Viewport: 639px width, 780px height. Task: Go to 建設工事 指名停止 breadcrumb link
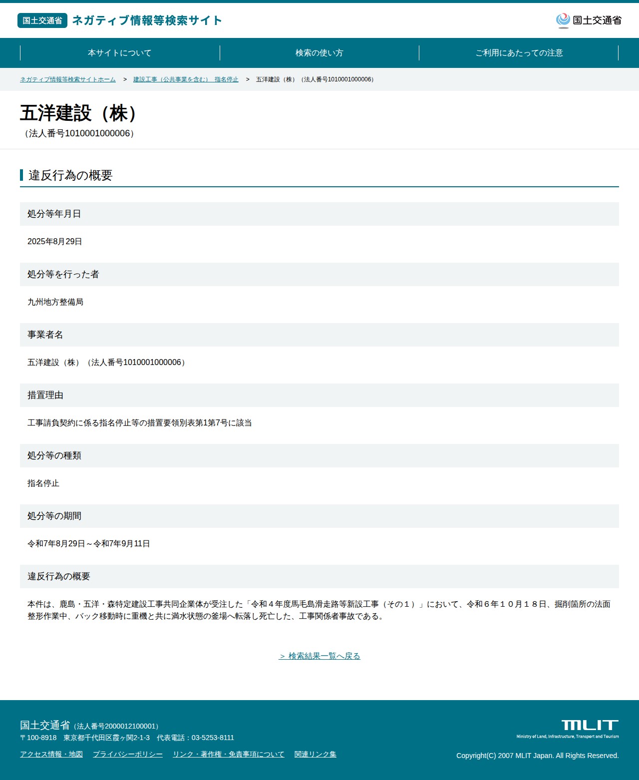[x=186, y=79]
